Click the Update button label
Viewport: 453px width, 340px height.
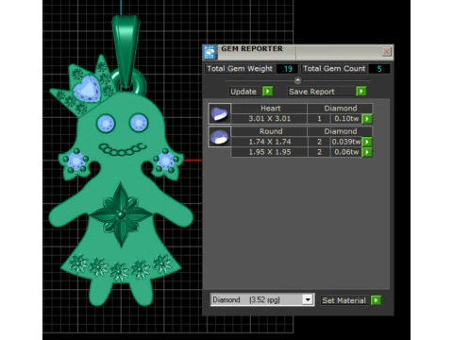click(243, 92)
